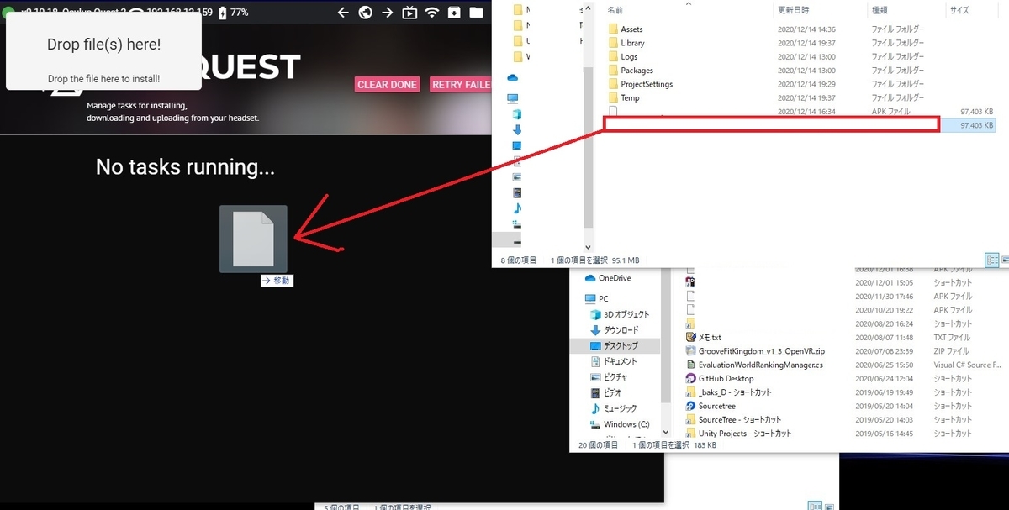Open the SideQuest file folder icon
The width and height of the screenshot is (1009, 510).
coord(477,13)
